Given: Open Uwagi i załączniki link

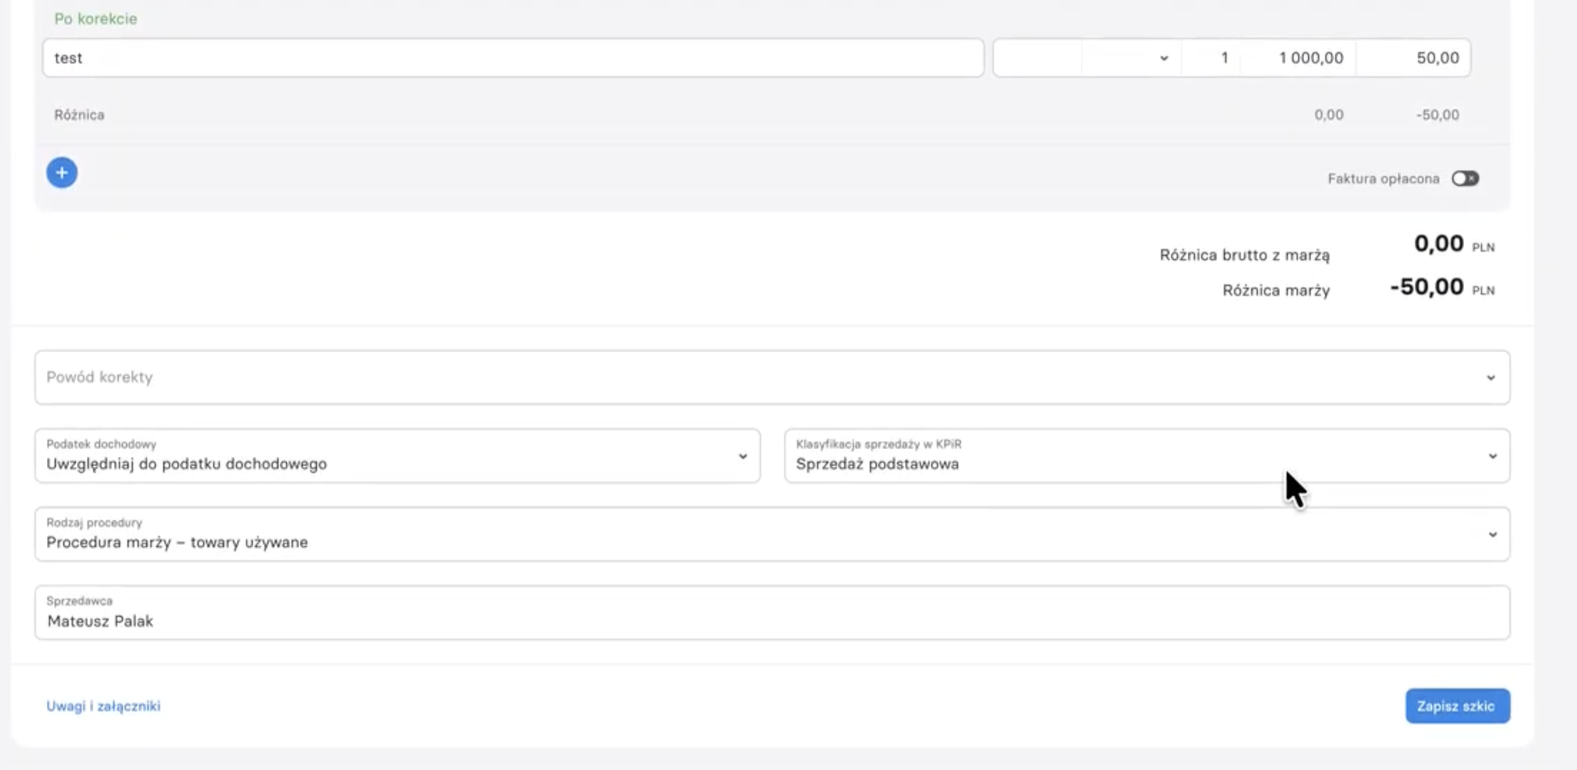Looking at the screenshot, I should [104, 706].
